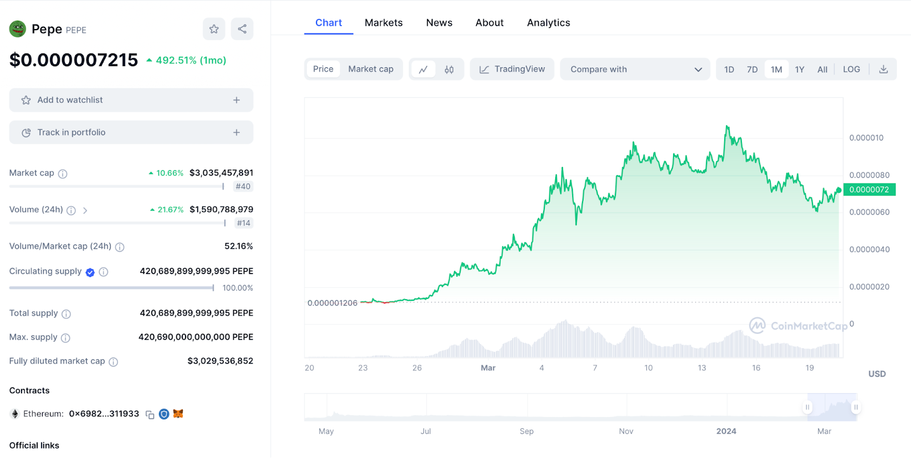The image size is (911, 458).
Task: Click the #40 market cap rank badge
Action: click(x=243, y=186)
